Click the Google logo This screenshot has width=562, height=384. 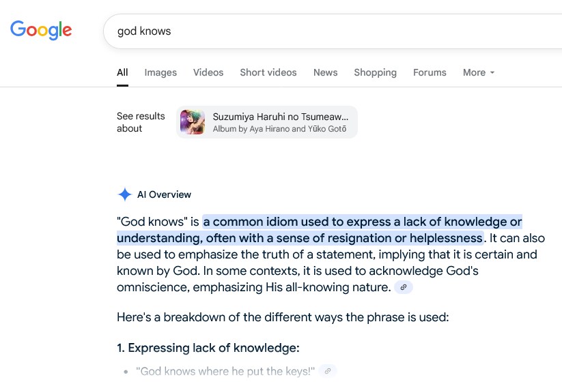click(x=41, y=30)
